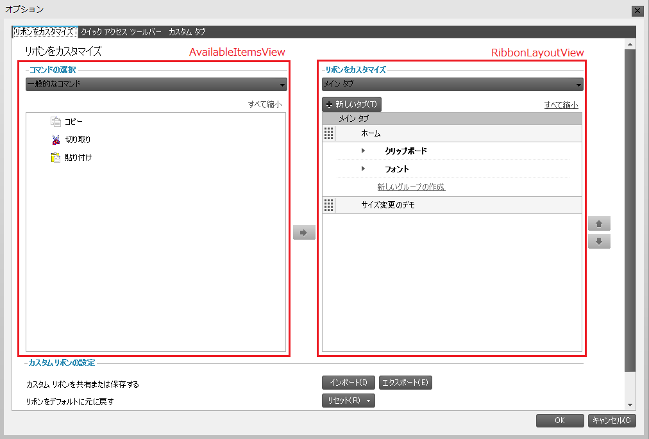Image resolution: width=649 pixels, height=439 pixels.
Task: Expand the クリップボード group
Action: tap(364, 150)
